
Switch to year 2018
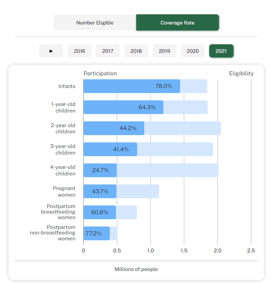136,51
